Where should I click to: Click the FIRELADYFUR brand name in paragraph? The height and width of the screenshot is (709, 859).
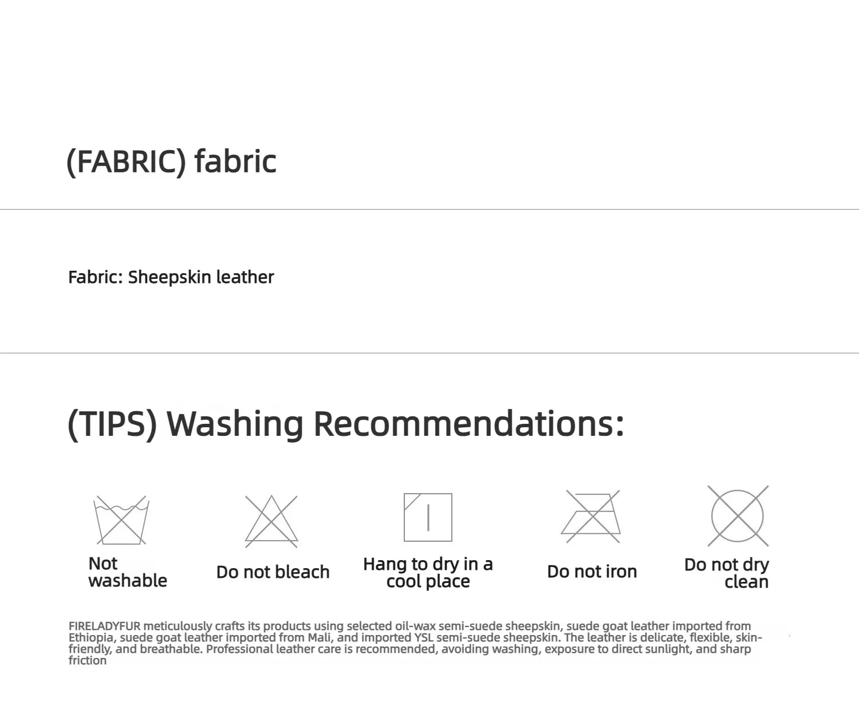[104, 626]
